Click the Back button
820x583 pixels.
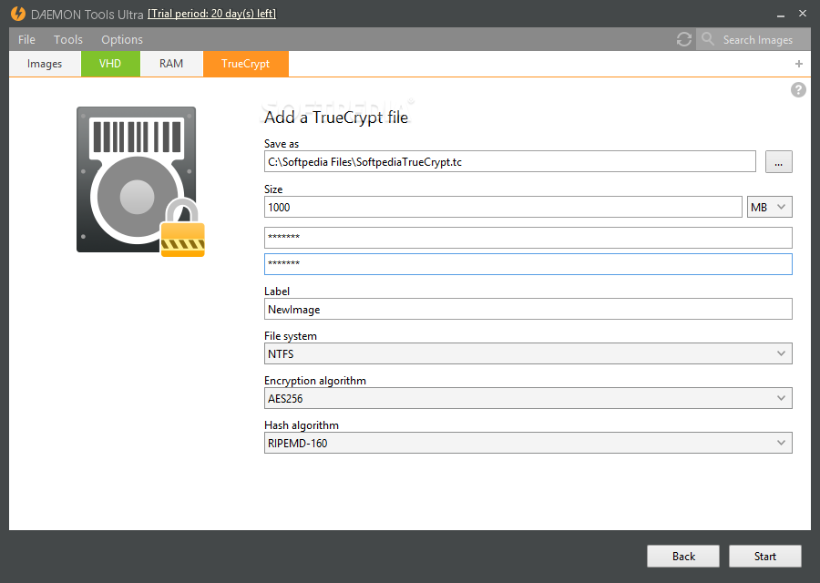[x=683, y=557]
